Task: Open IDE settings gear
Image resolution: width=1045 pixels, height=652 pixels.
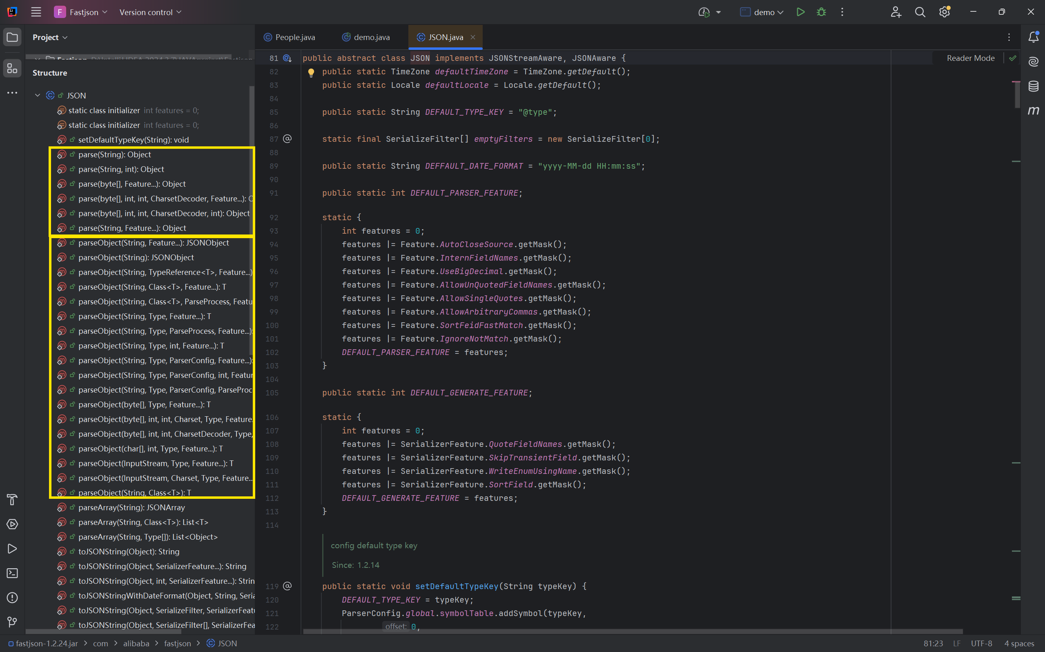Action: [x=945, y=12]
